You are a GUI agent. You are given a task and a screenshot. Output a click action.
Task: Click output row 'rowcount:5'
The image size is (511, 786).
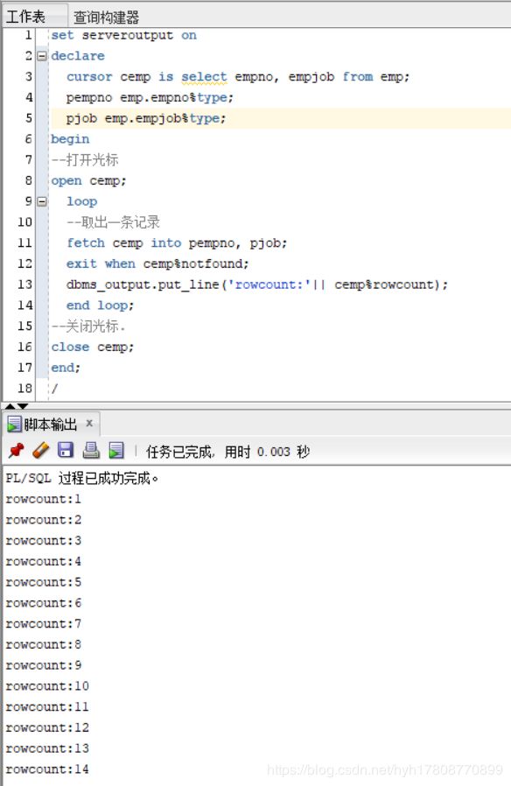(x=43, y=582)
